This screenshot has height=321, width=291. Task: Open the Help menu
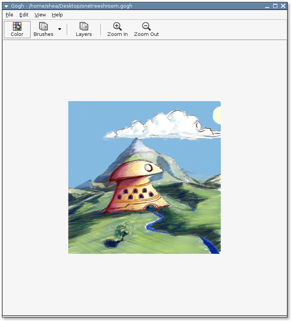pos(57,15)
